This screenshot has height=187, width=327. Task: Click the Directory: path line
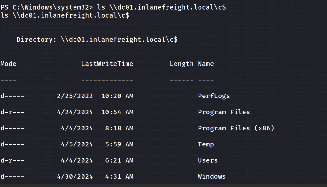click(x=97, y=40)
